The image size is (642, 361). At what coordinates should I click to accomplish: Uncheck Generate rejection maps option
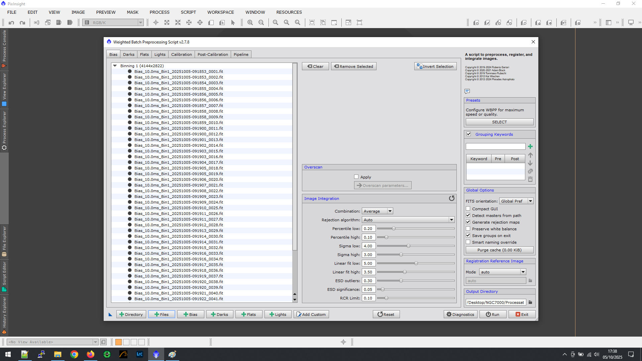coord(468,222)
